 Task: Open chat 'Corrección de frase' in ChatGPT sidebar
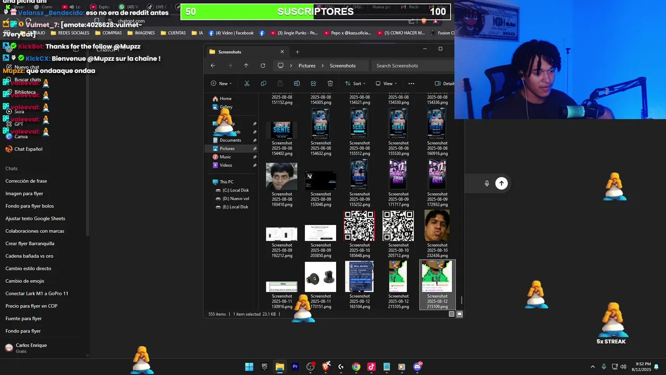[26, 181]
